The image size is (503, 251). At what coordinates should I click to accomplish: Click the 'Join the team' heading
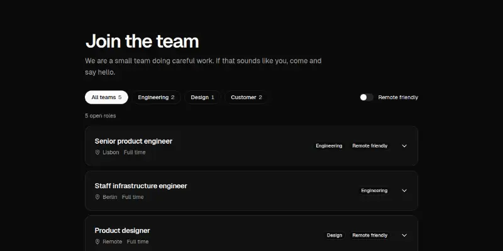click(x=142, y=41)
